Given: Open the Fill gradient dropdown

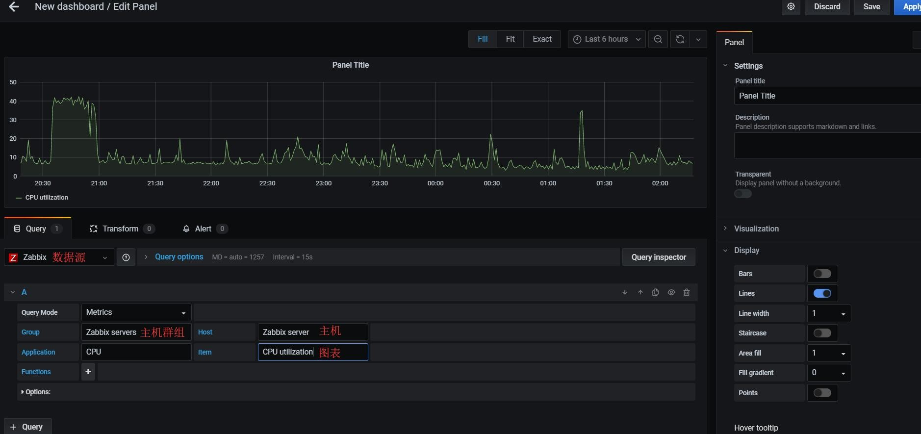Looking at the screenshot, I should coord(829,373).
